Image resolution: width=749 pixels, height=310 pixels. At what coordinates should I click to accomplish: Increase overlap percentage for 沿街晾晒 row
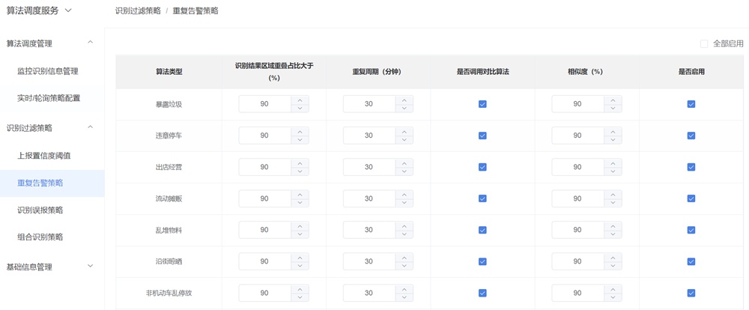(x=300, y=258)
